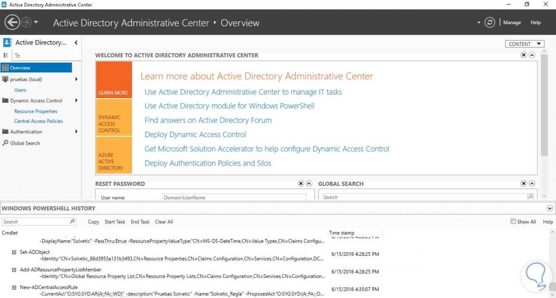Collapse the navigation pane chevron
Viewport: 556px width, 298px height.
point(76,42)
